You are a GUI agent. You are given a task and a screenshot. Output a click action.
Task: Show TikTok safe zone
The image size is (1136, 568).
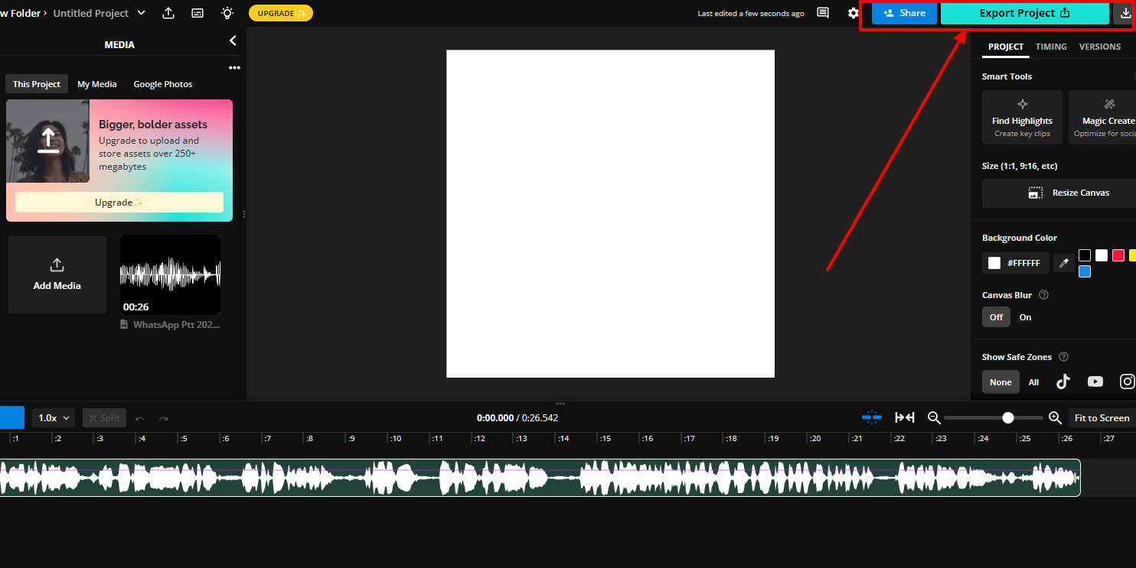tap(1063, 381)
